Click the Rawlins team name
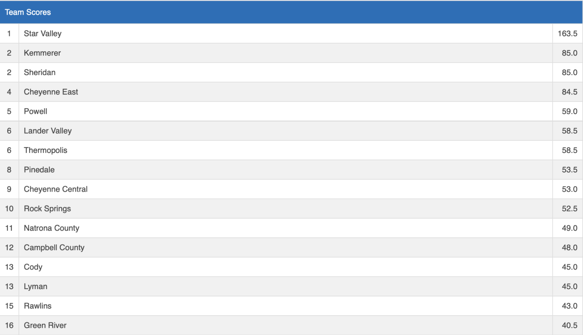The width and height of the screenshot is (583, 335). point(38,306)
